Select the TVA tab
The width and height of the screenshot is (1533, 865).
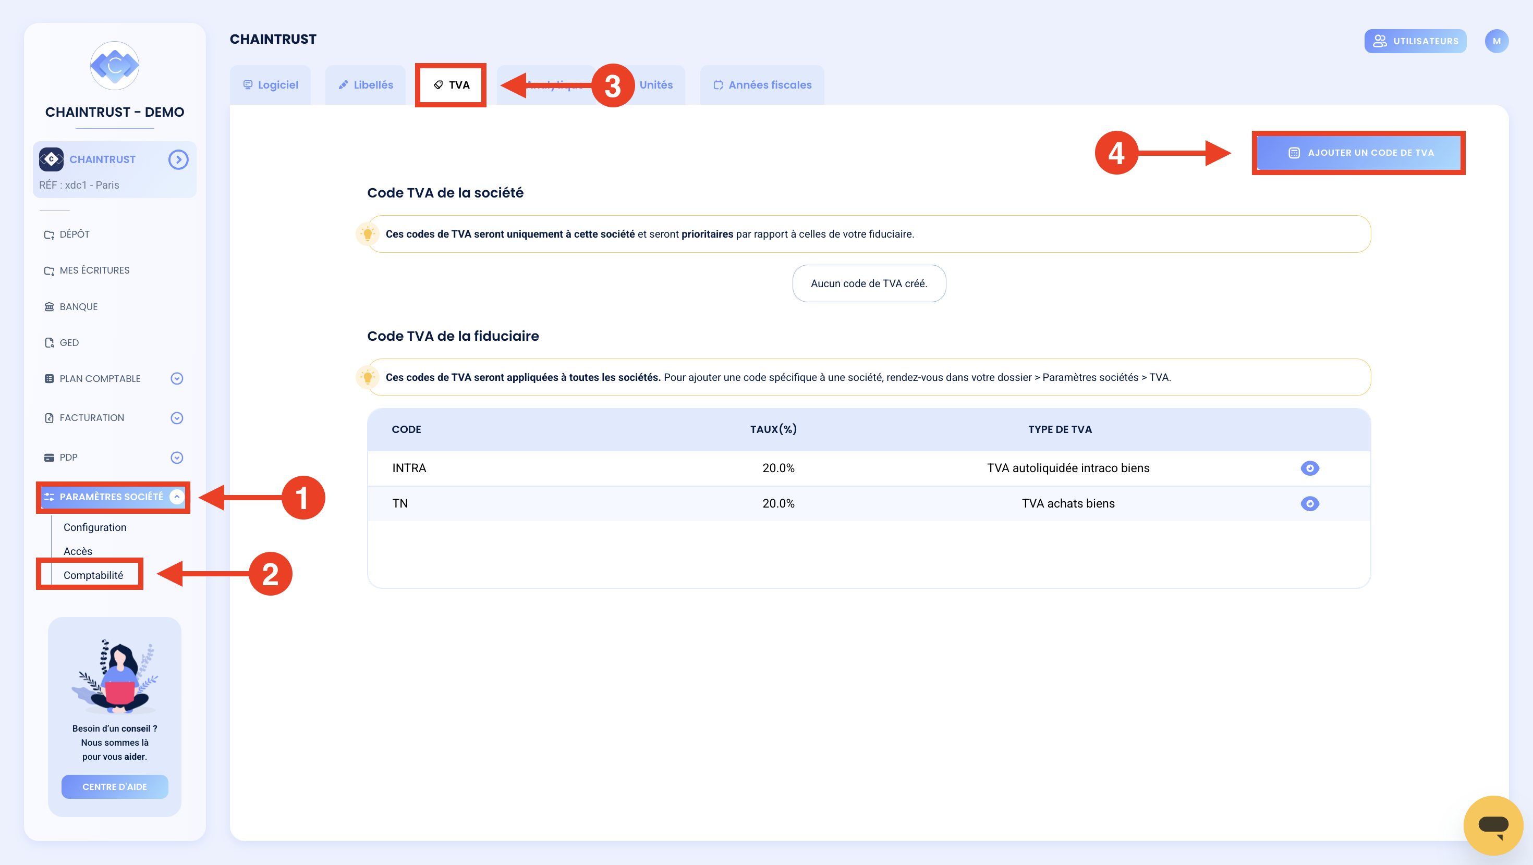[x=451, y=84]
